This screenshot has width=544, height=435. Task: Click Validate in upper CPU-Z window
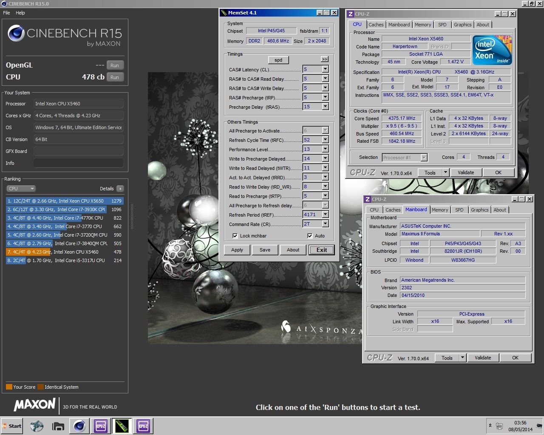[466, 172]
